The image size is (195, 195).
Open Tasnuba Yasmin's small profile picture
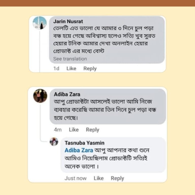pyautogui.click(x=54, y=141)
